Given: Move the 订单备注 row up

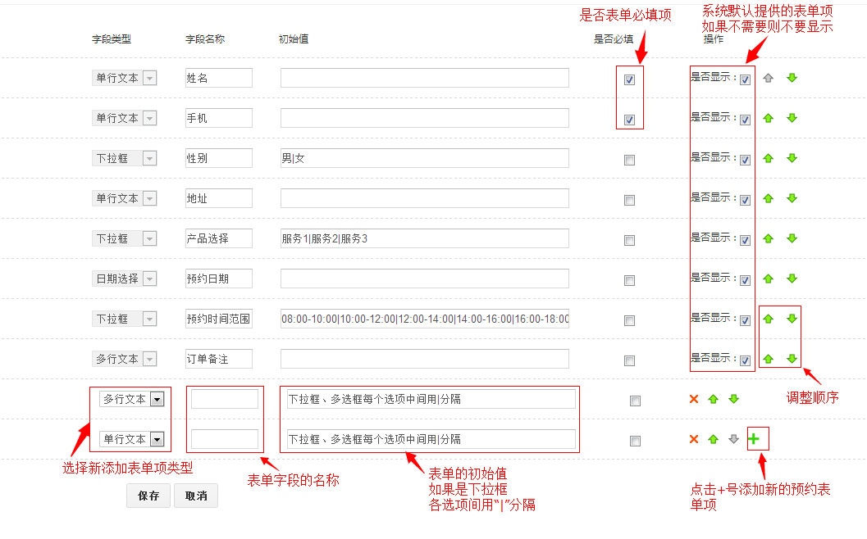Looking at the screenshot, I should coord(768,359).
